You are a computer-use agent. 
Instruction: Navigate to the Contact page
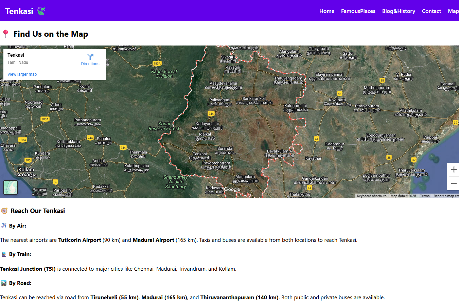pyautogui.click(x=431, y=11)
